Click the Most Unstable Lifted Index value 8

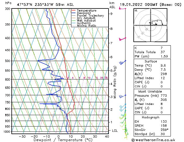(161, 104)
